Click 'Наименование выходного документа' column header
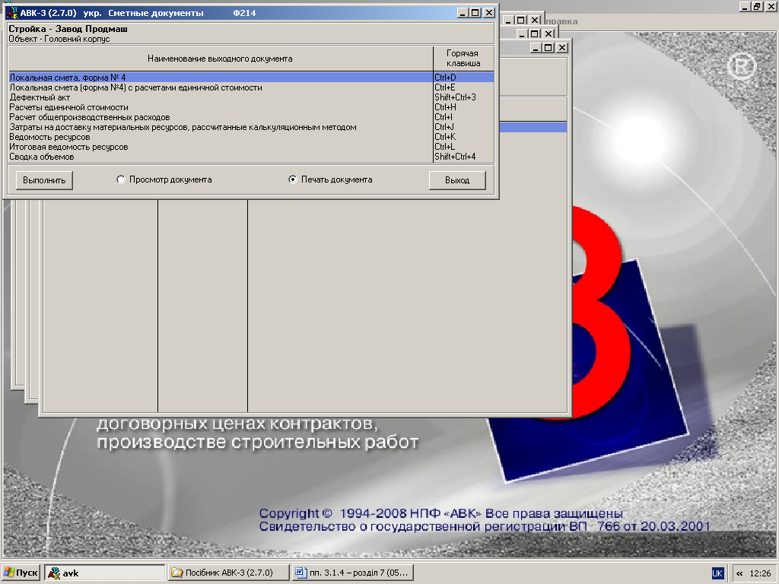The height and width of the screenshot is (584, 779). click(220, 59)
